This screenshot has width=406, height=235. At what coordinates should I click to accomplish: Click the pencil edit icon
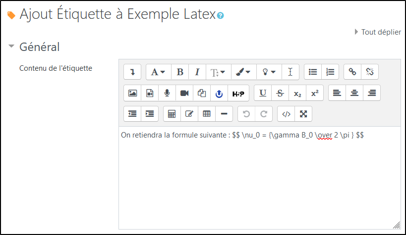tap(189, 114)
